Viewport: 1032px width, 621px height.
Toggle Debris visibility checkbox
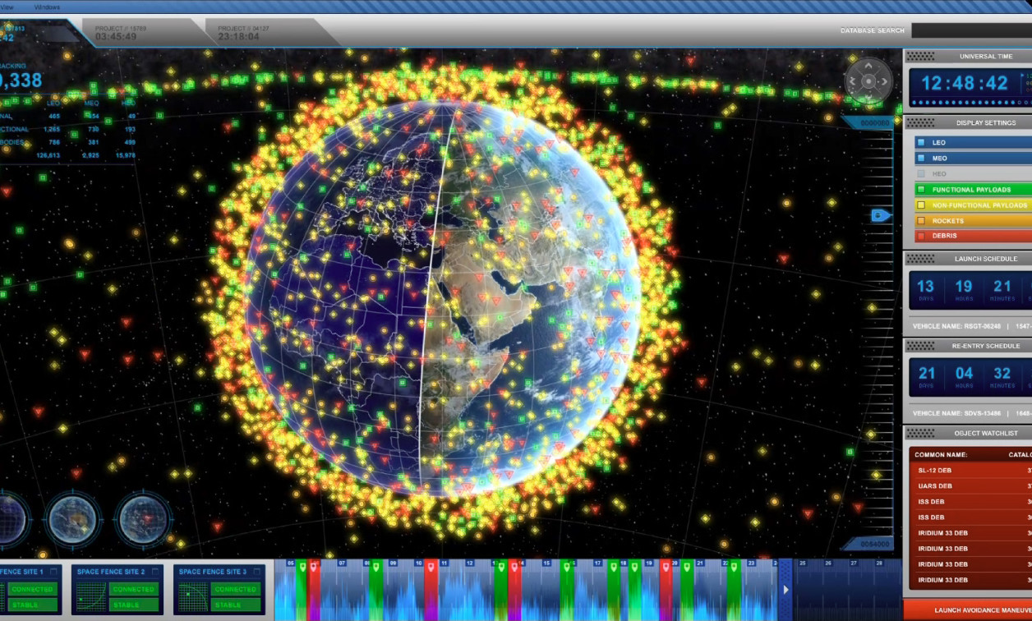(921, 236)
